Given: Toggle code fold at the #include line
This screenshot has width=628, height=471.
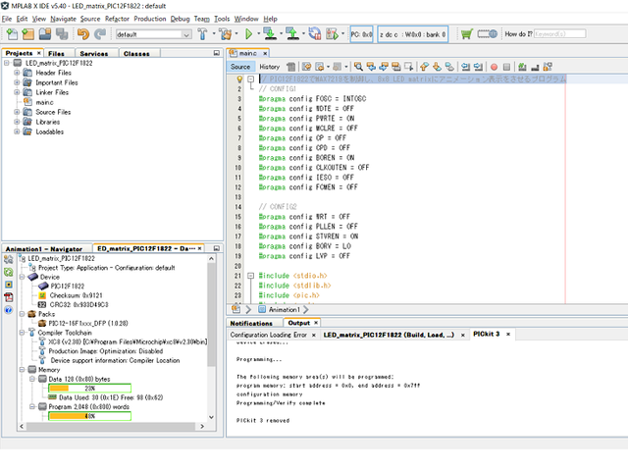Looking at the screenshot, I should click(x=251, y=276).
